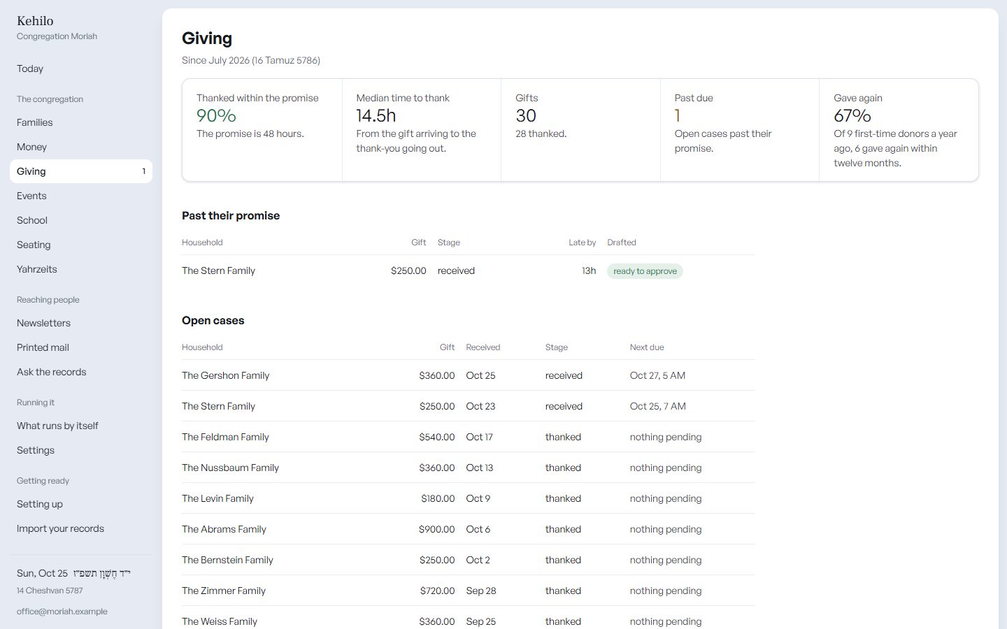Select Giving in the sidebar
Image resolution: width=1007 pixels, height=629 pixels.
(x=81, y=171)
